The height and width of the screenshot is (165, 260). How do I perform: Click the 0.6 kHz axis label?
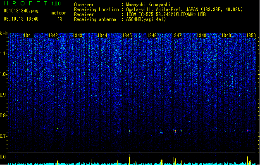3,157
